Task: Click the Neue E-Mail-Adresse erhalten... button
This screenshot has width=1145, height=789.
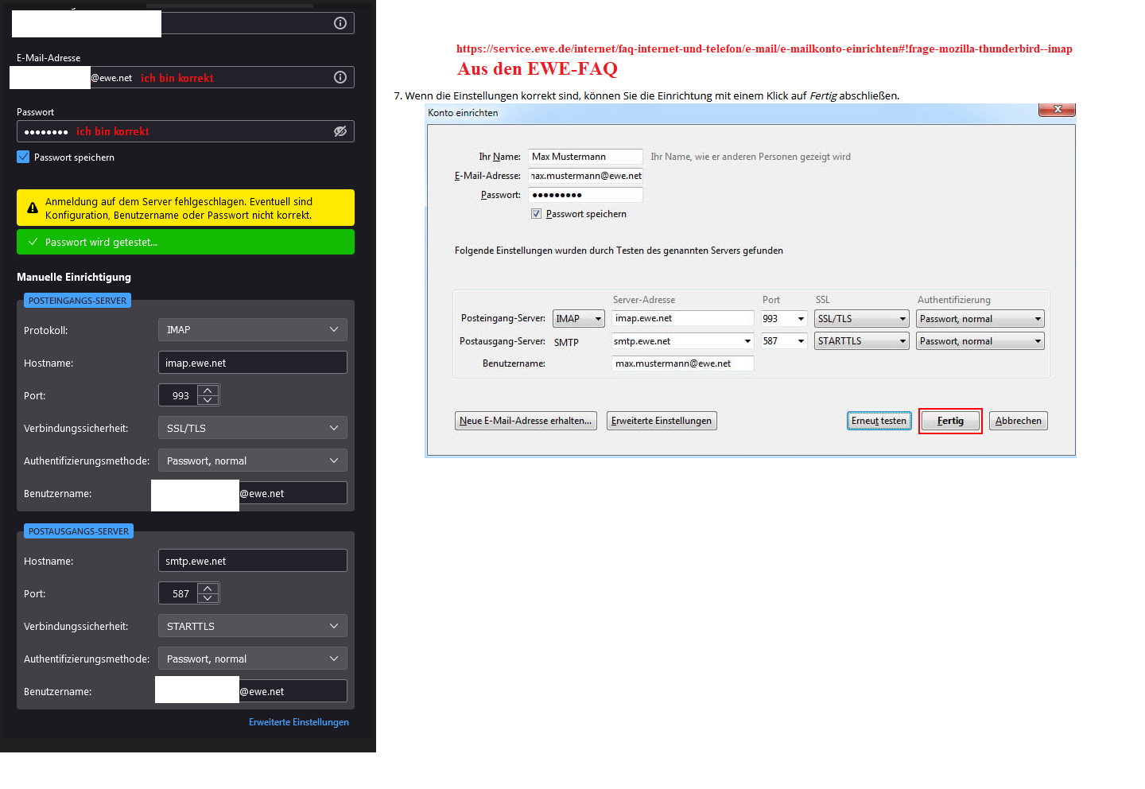Action: 526,421
